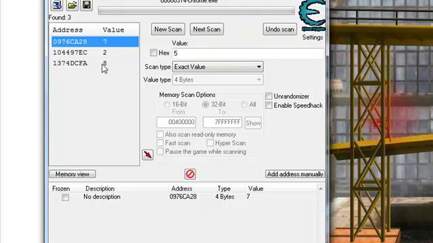Click the '4 Bytes' type cell

[x=225, y=196]
